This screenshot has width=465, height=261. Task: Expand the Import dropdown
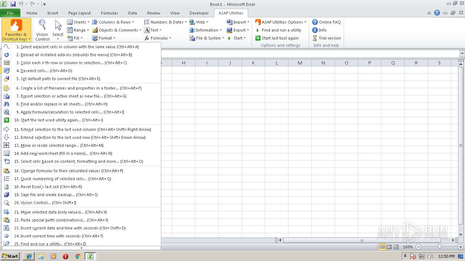(238, 22)
